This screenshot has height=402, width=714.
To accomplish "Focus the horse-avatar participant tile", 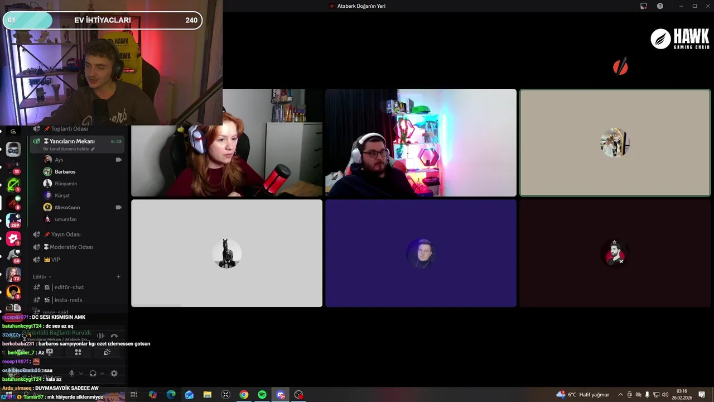I will point(226,253).
